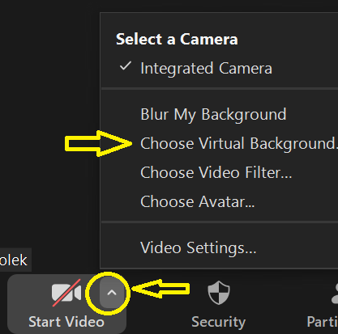Image resolution: width=338 pixels, height=334 pixels.
Task: Click the Select a Camera heading
Action: [177, 40]
